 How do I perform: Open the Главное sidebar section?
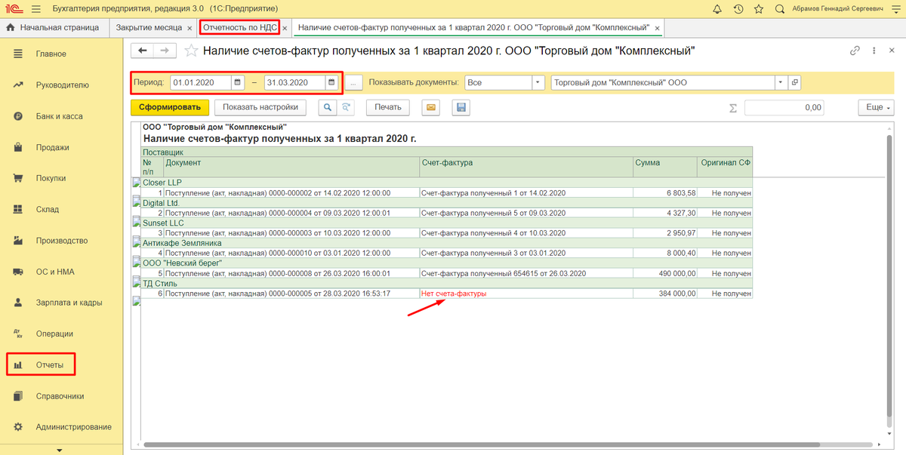51,54
